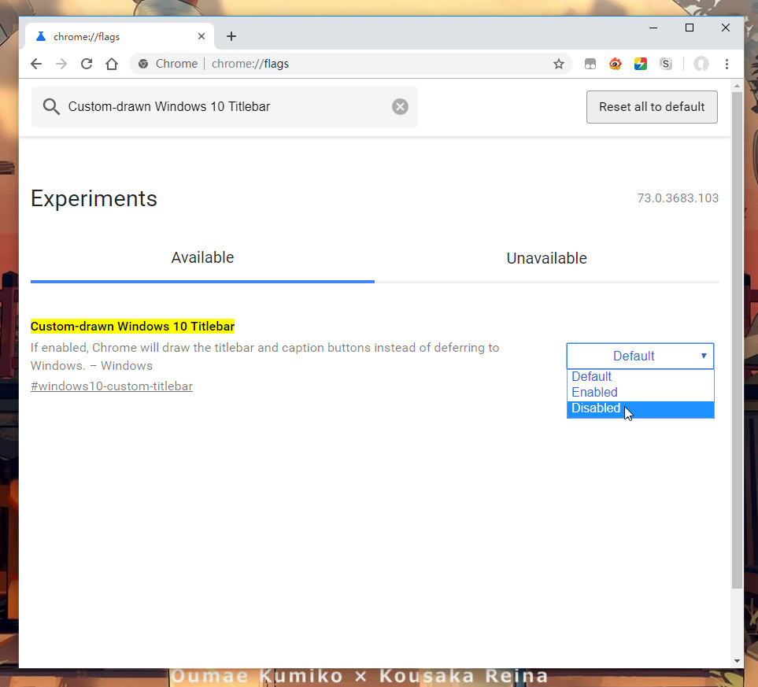The width and height of the screenshot is (758, 687).
Task: Open the Weibo eye extension icon
Action: click(x=615, y=64)
